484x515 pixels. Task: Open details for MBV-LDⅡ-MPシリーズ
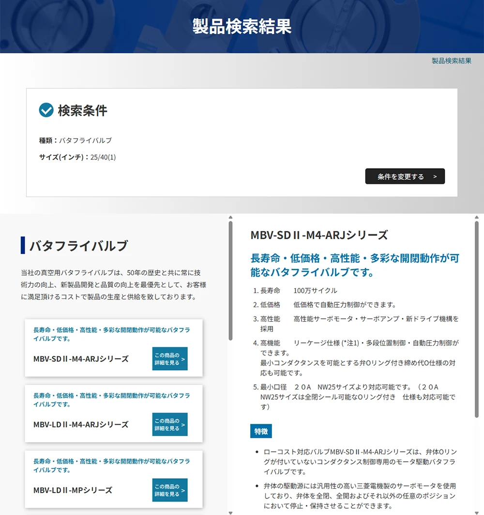(x=170, y=490)
